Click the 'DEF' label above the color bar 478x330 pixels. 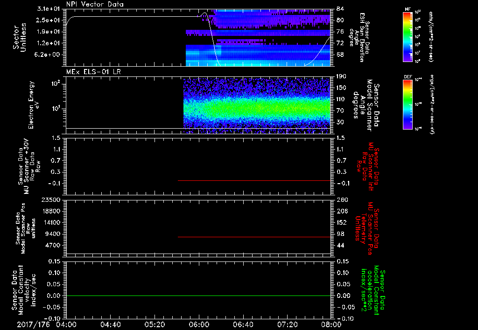[408, 77]
